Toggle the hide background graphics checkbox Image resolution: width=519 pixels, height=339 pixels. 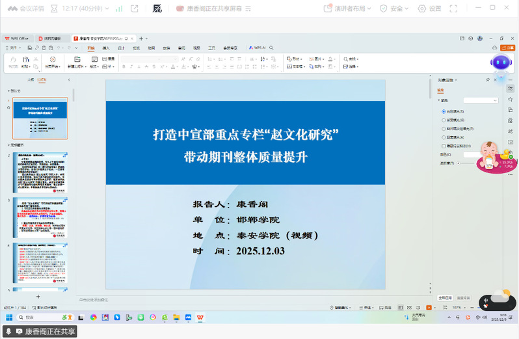pos(444,146)
